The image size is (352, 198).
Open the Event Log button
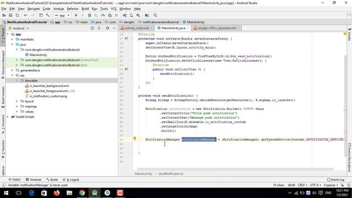tap(335, 180)
